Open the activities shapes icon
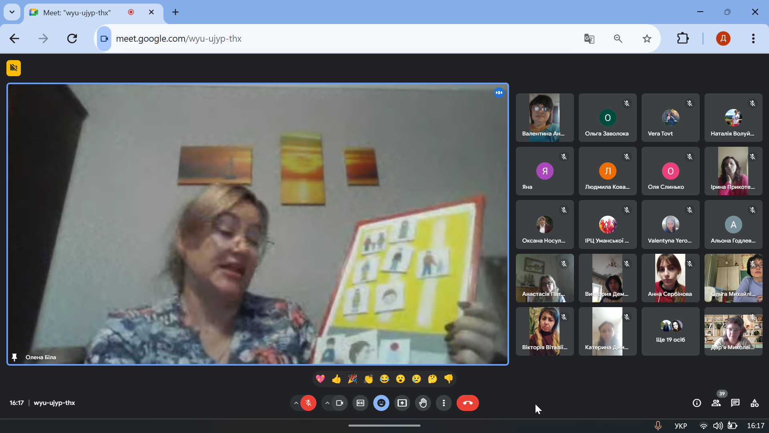 click(x=755, y=403)
